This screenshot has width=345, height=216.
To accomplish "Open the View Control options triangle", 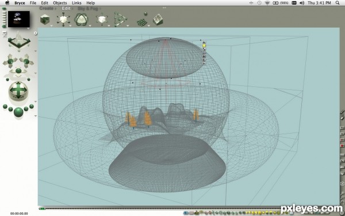I will coord(36,51).
